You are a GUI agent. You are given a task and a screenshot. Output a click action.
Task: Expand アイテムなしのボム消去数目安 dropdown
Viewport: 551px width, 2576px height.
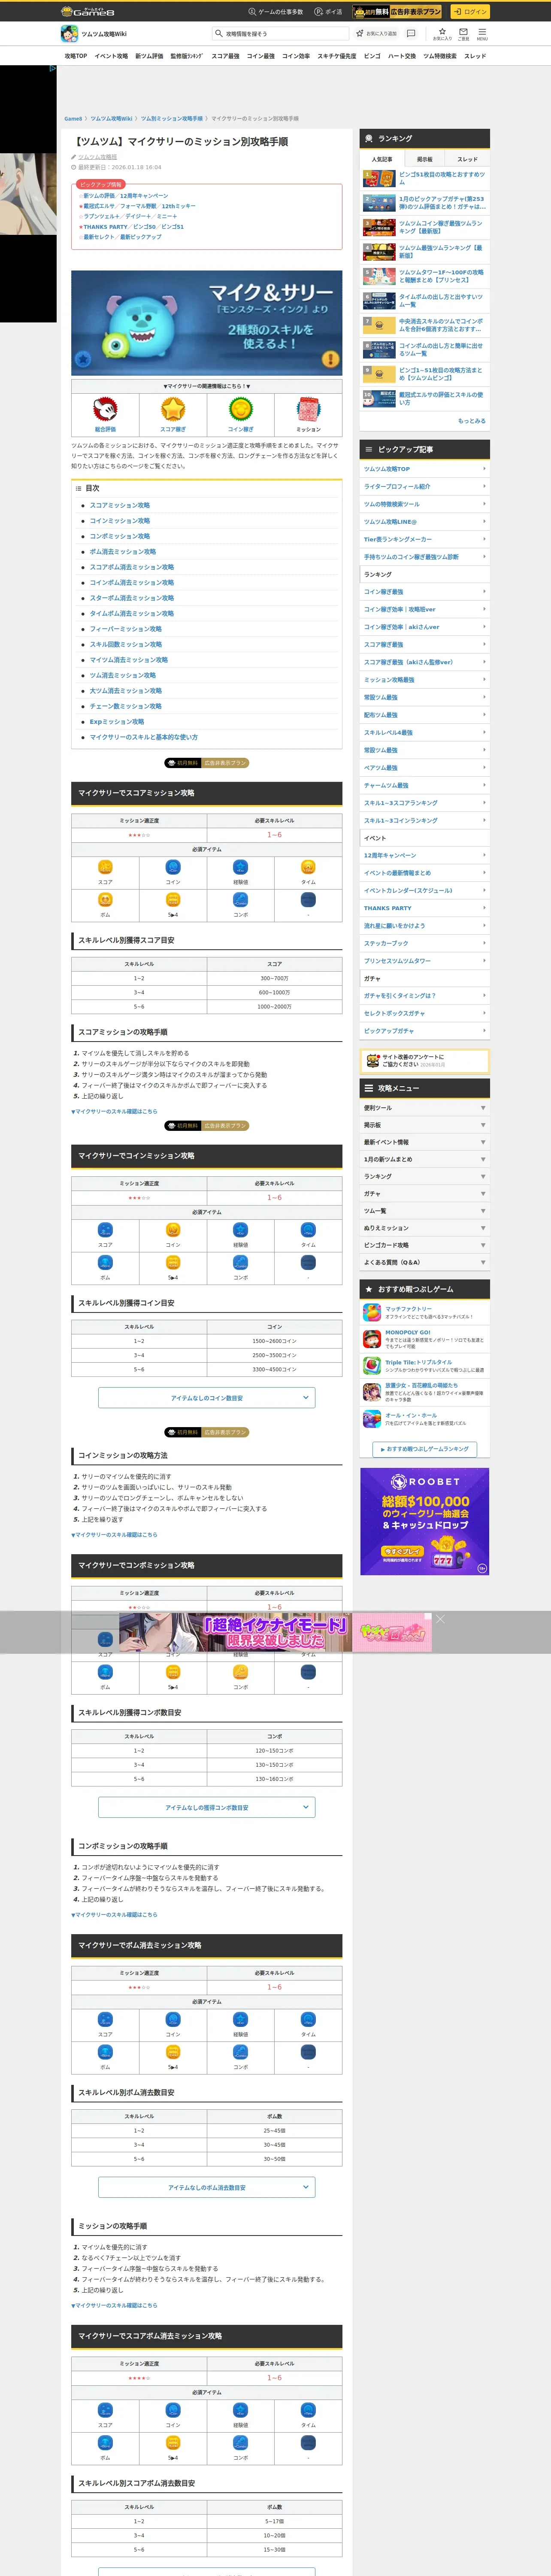[x=207, y=2187]
